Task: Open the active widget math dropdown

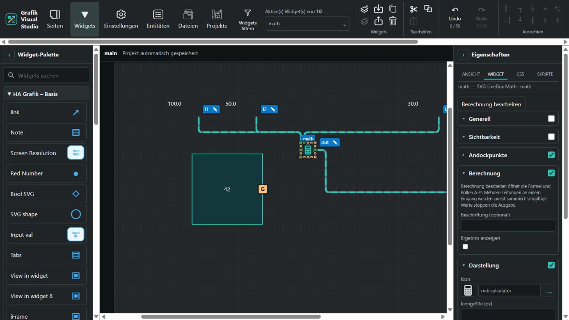Action: pyautogui.click(x=307, y=24)
